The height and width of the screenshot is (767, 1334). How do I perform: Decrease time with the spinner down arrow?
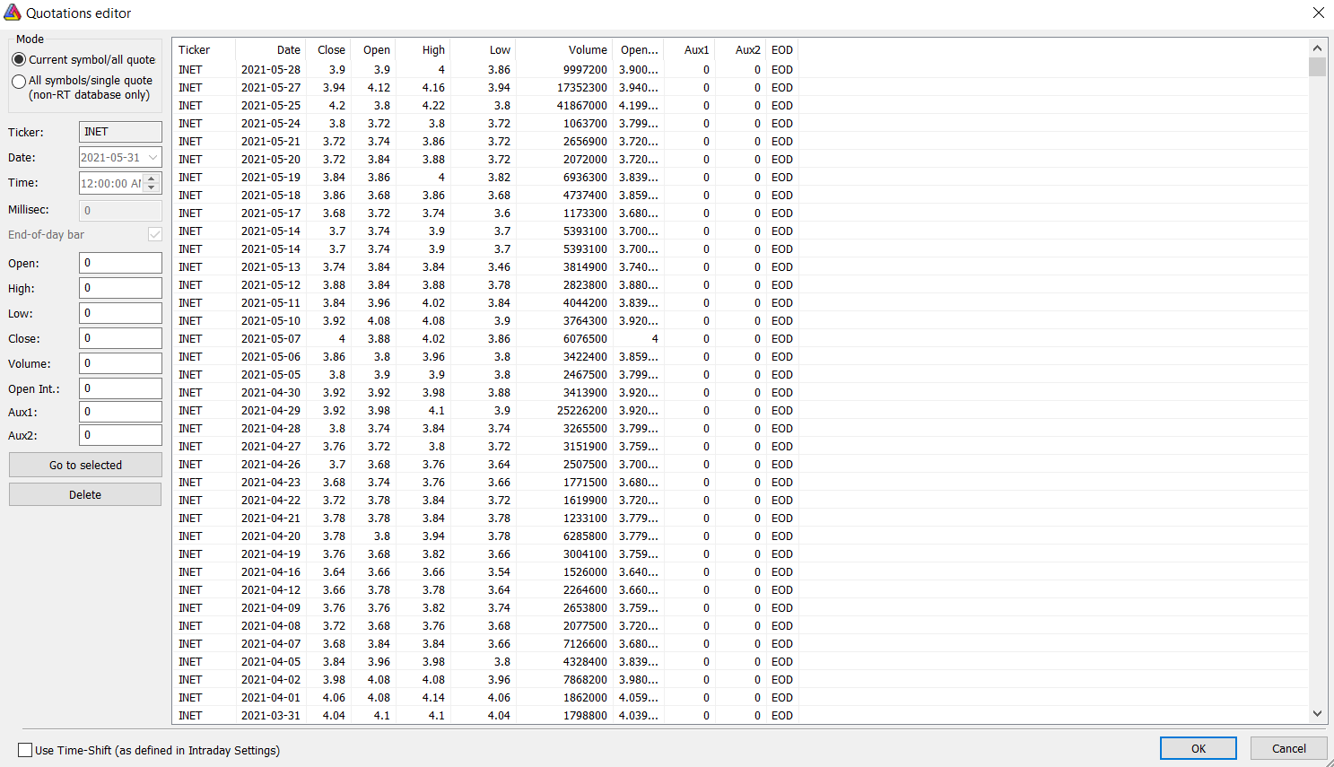click(152, 187)
